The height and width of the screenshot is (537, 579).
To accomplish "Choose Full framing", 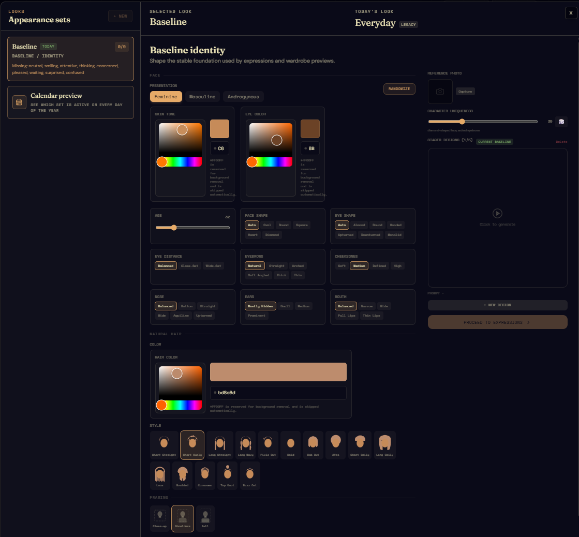I will (x=205, y=518).
